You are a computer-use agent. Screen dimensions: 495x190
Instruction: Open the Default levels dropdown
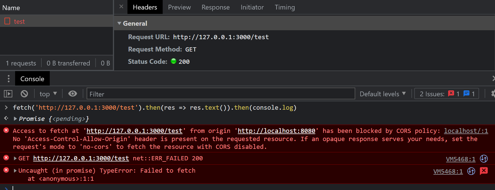point(382,94)
